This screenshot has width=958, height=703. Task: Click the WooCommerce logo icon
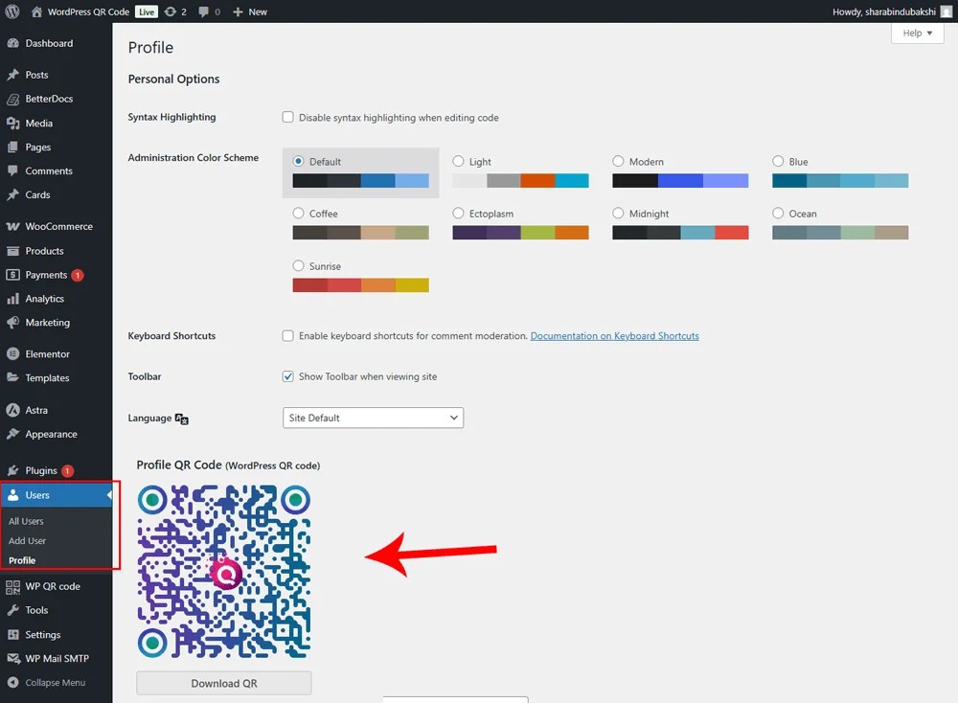[x=12, y=227]
